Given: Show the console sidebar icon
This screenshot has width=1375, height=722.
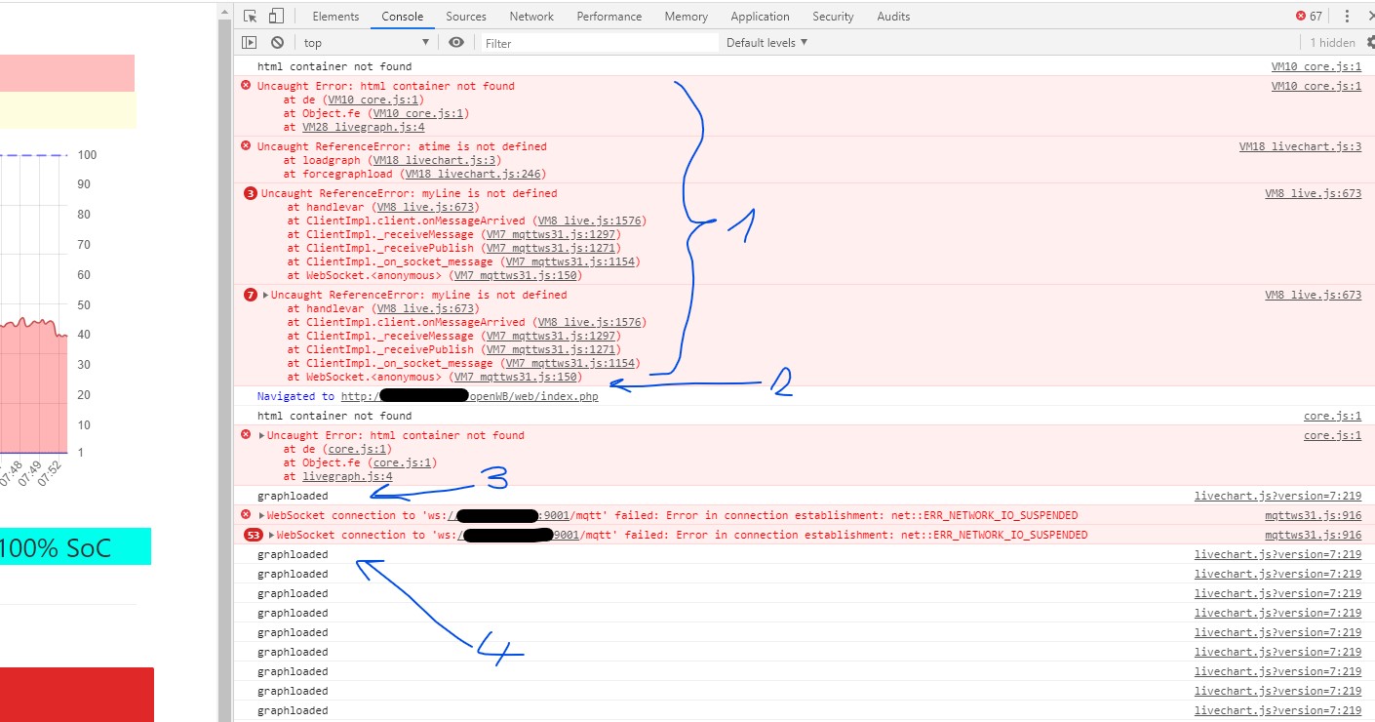Looking at the screenshot, I should tap(250, 42).
